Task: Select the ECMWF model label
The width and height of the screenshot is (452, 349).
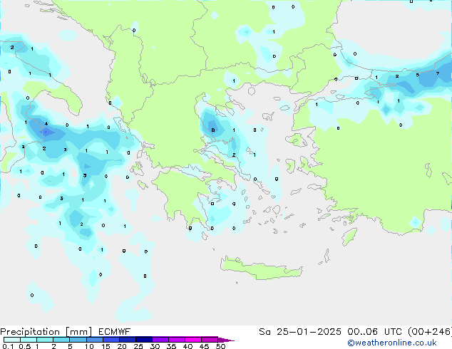Action: coord(109,331)
